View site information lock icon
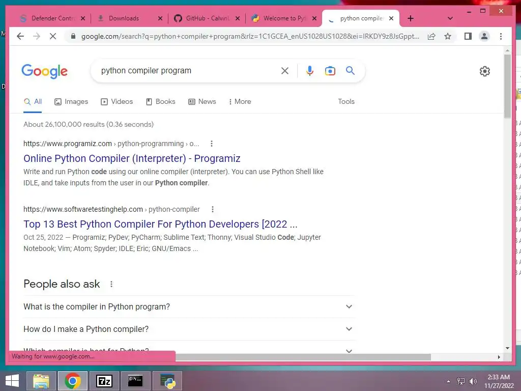Viewport: 521px width, 391px height. pos(73,36)
